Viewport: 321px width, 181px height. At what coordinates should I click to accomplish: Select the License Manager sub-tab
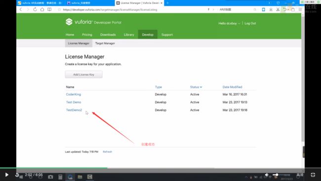pos(79,43)
